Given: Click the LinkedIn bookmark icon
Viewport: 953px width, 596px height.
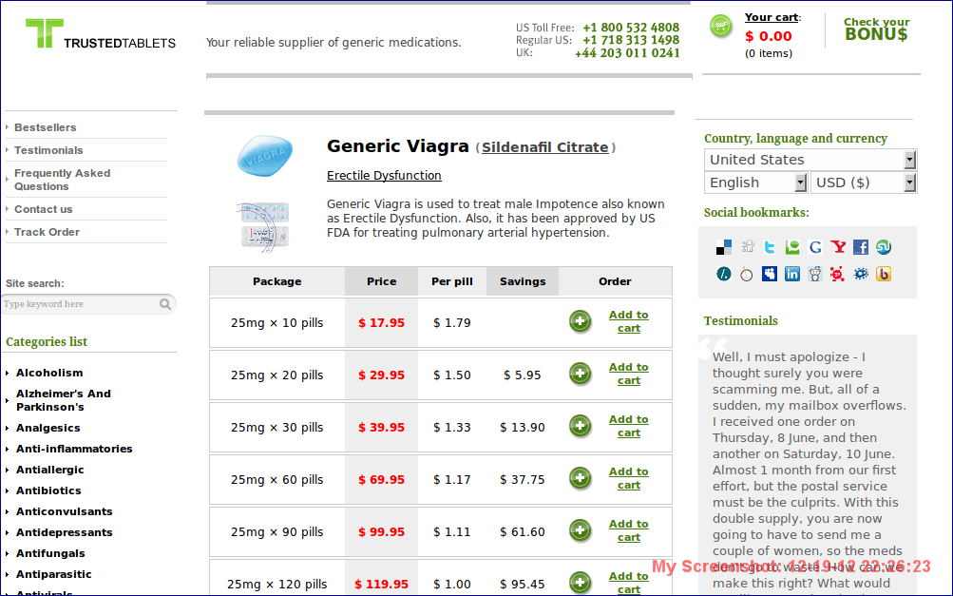Looking at the screenshot, I should [x=792, y=274].
